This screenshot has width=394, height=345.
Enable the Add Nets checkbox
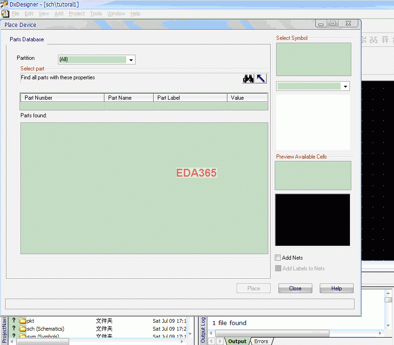coord(278,258)
